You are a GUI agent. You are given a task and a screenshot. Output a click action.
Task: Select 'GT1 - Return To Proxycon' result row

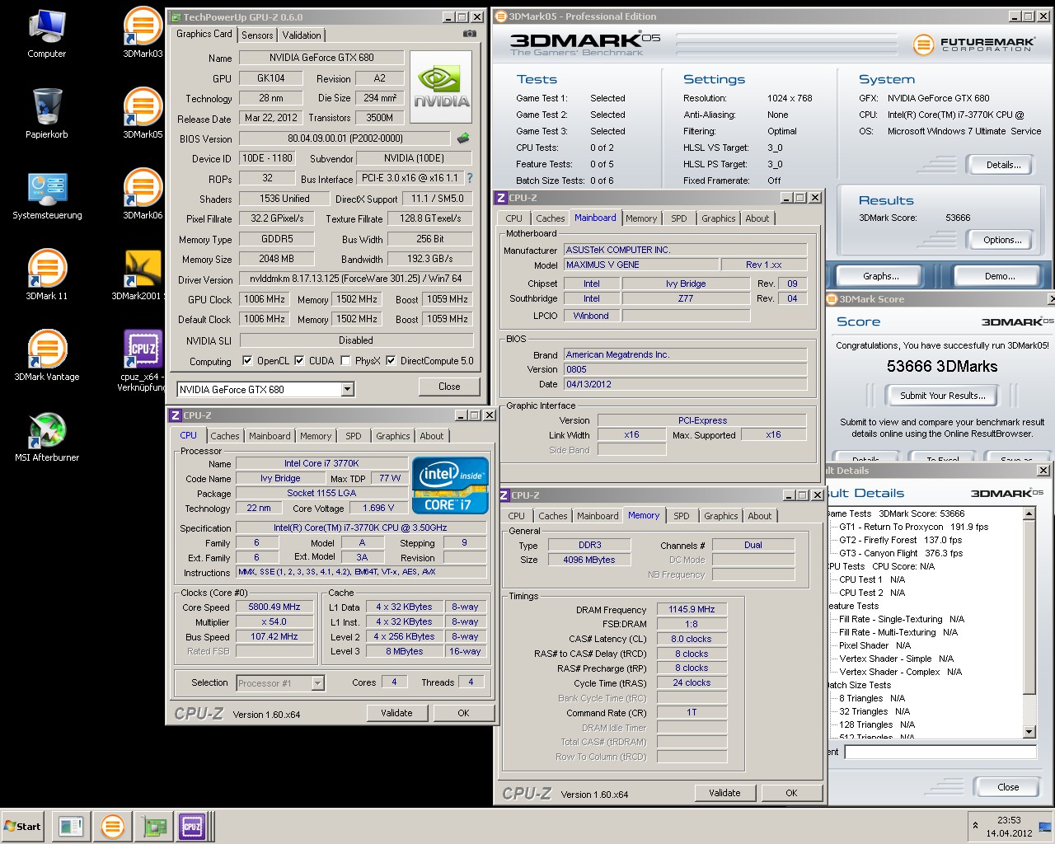[x=913, y=527]
